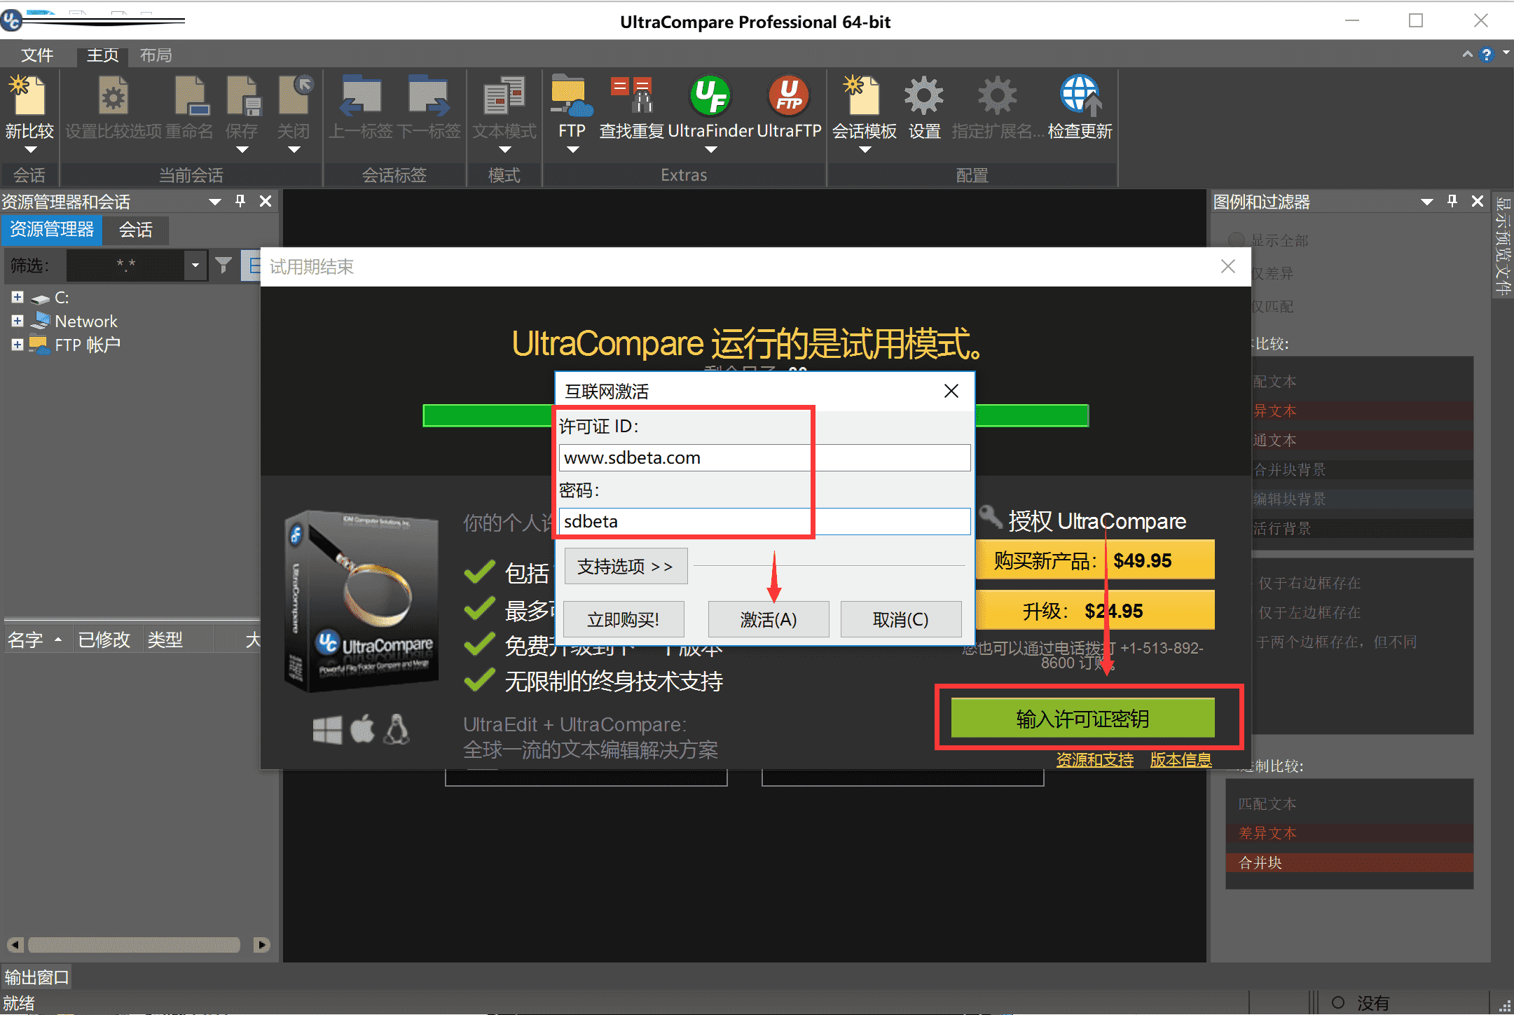1514x1015 pixels.
Task: Open the 文本模式 text mode icon
Action: coord(504,95)
